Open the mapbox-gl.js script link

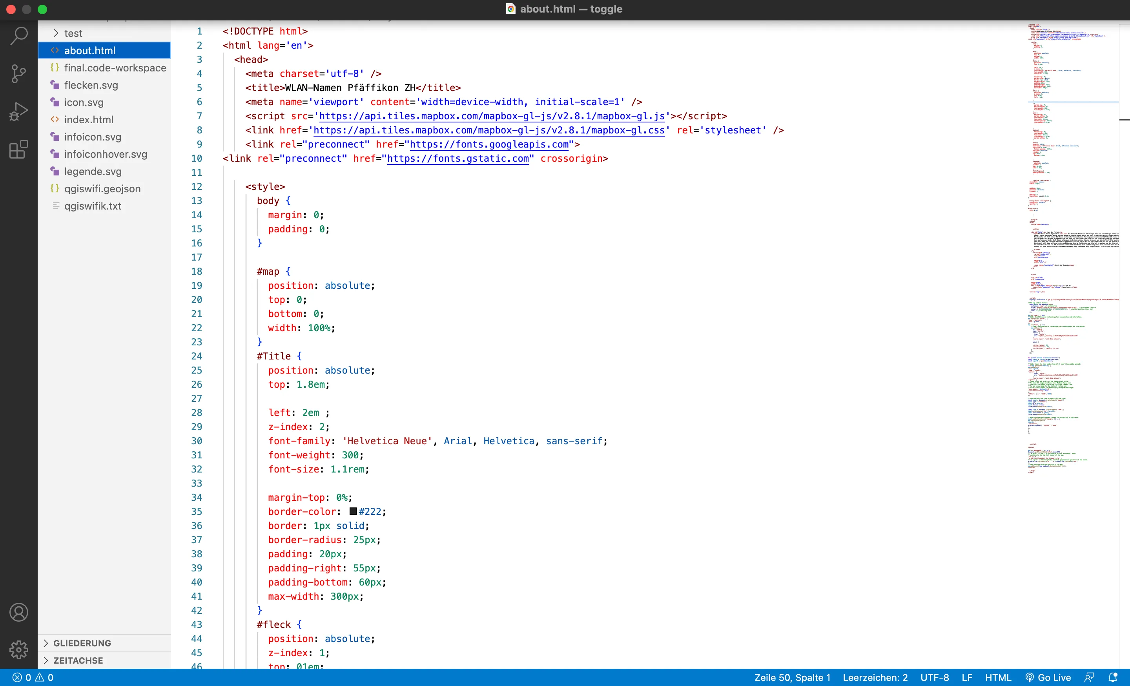coord(492,116)
